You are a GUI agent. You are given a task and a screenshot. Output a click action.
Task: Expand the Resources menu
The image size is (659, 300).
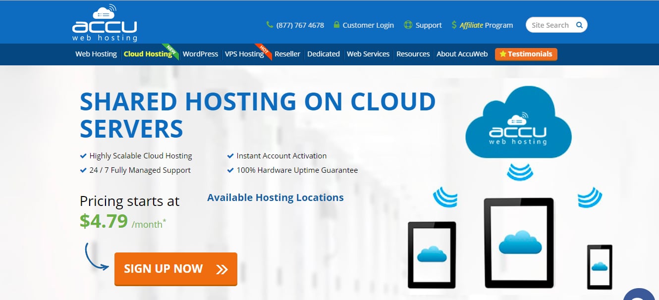tap(413, 54)
